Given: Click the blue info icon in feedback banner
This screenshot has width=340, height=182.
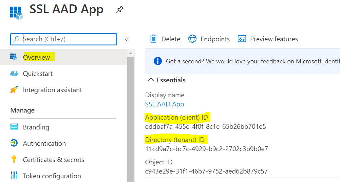Looking at the screenshot, I should point(158,61).
